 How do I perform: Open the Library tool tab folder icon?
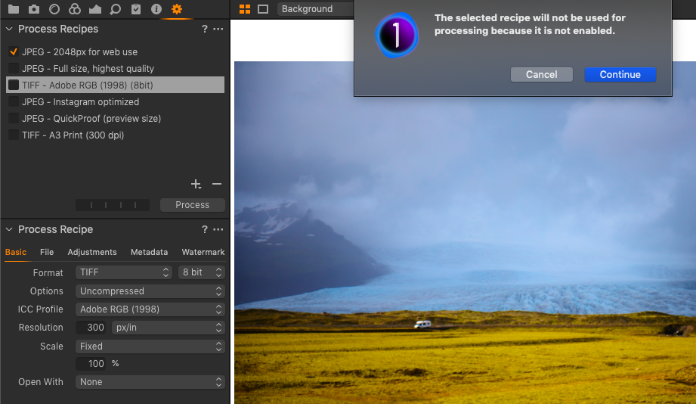[x=14, y=9]
